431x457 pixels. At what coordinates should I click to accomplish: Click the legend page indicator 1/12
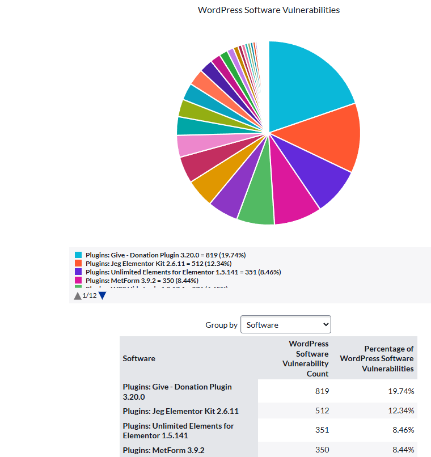[90, 295]
